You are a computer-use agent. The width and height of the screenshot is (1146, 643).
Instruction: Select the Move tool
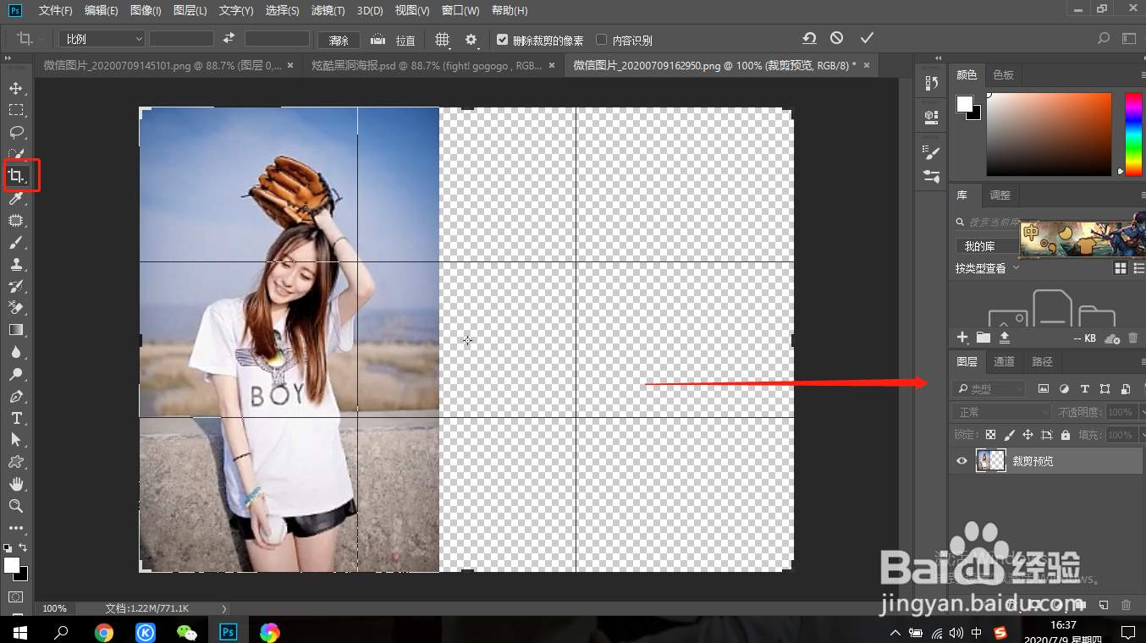[x=16, y=89]
